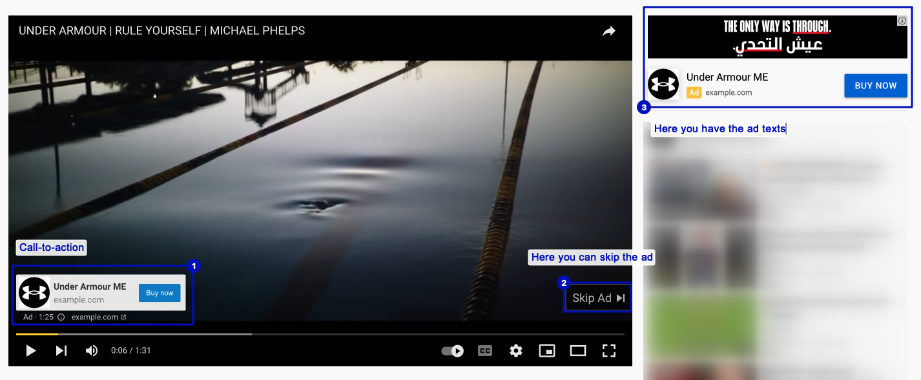Click the Under Armour logo in companion ad

click(x=663, y=85)
